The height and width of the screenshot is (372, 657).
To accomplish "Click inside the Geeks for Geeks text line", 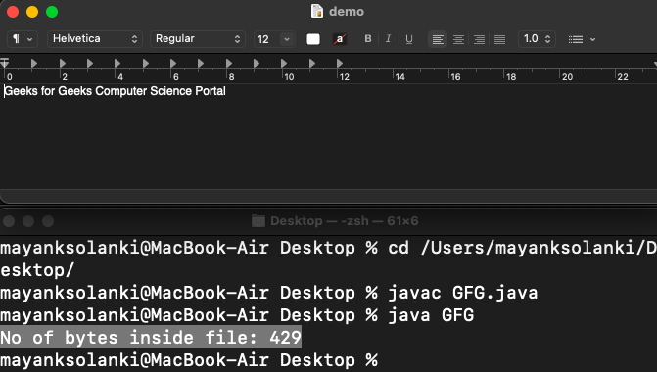I will point(115,91).
